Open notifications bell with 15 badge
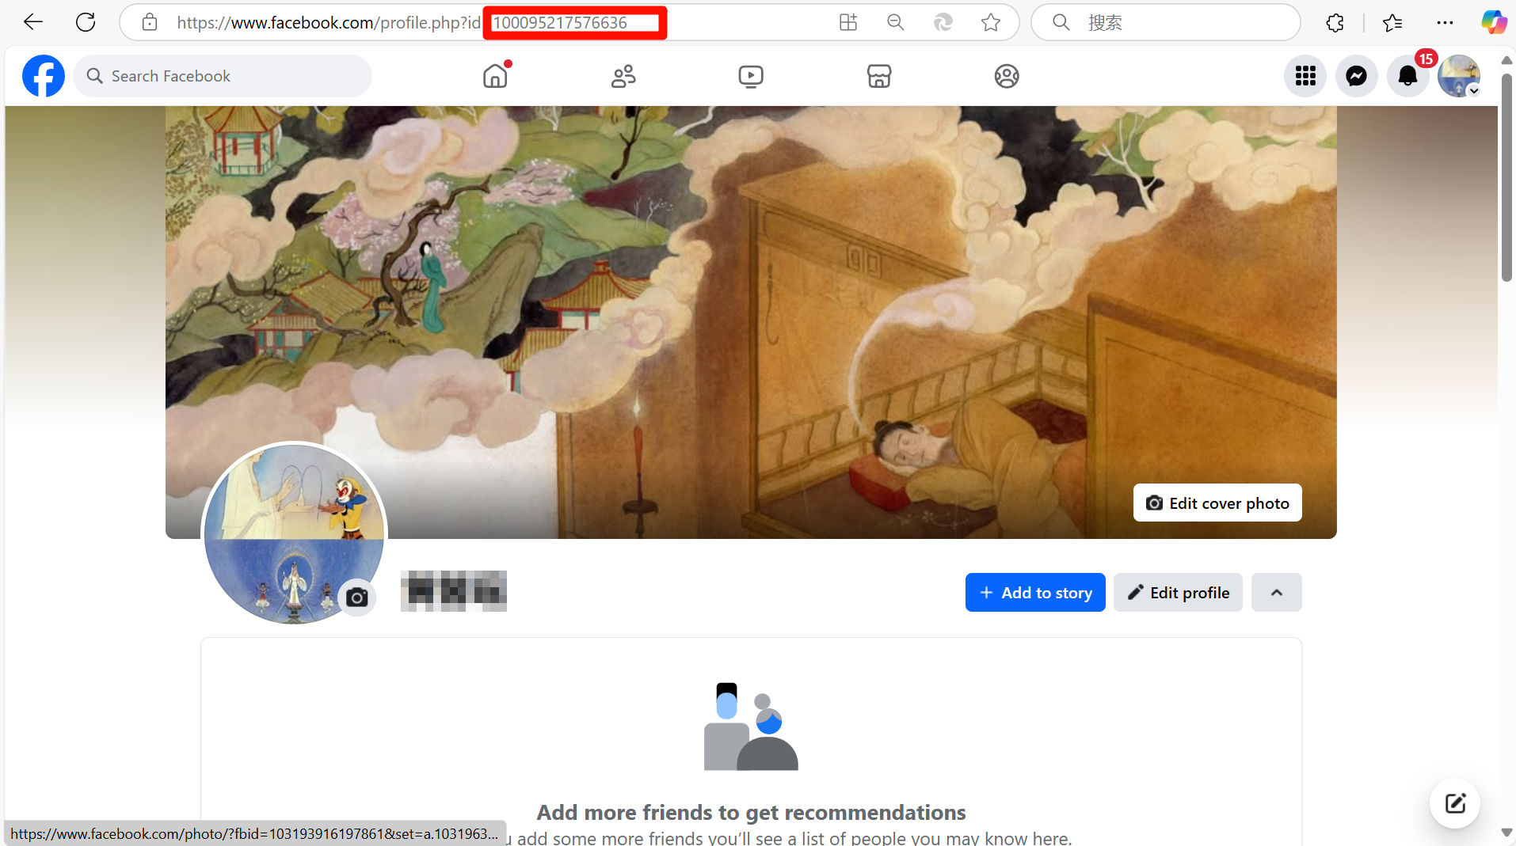The image size is (1516, 846). [x=1408, y=76]
